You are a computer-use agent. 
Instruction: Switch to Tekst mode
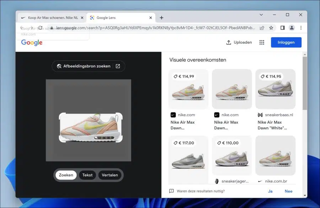[x=87, y=175]
